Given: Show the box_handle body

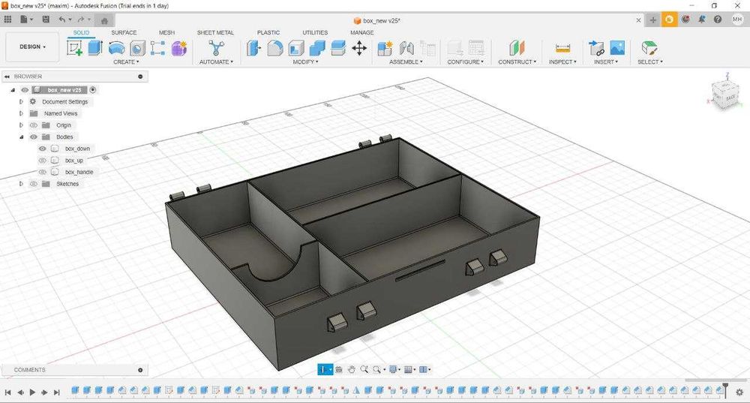Looking at the screenshot, I should click(43, 173).
